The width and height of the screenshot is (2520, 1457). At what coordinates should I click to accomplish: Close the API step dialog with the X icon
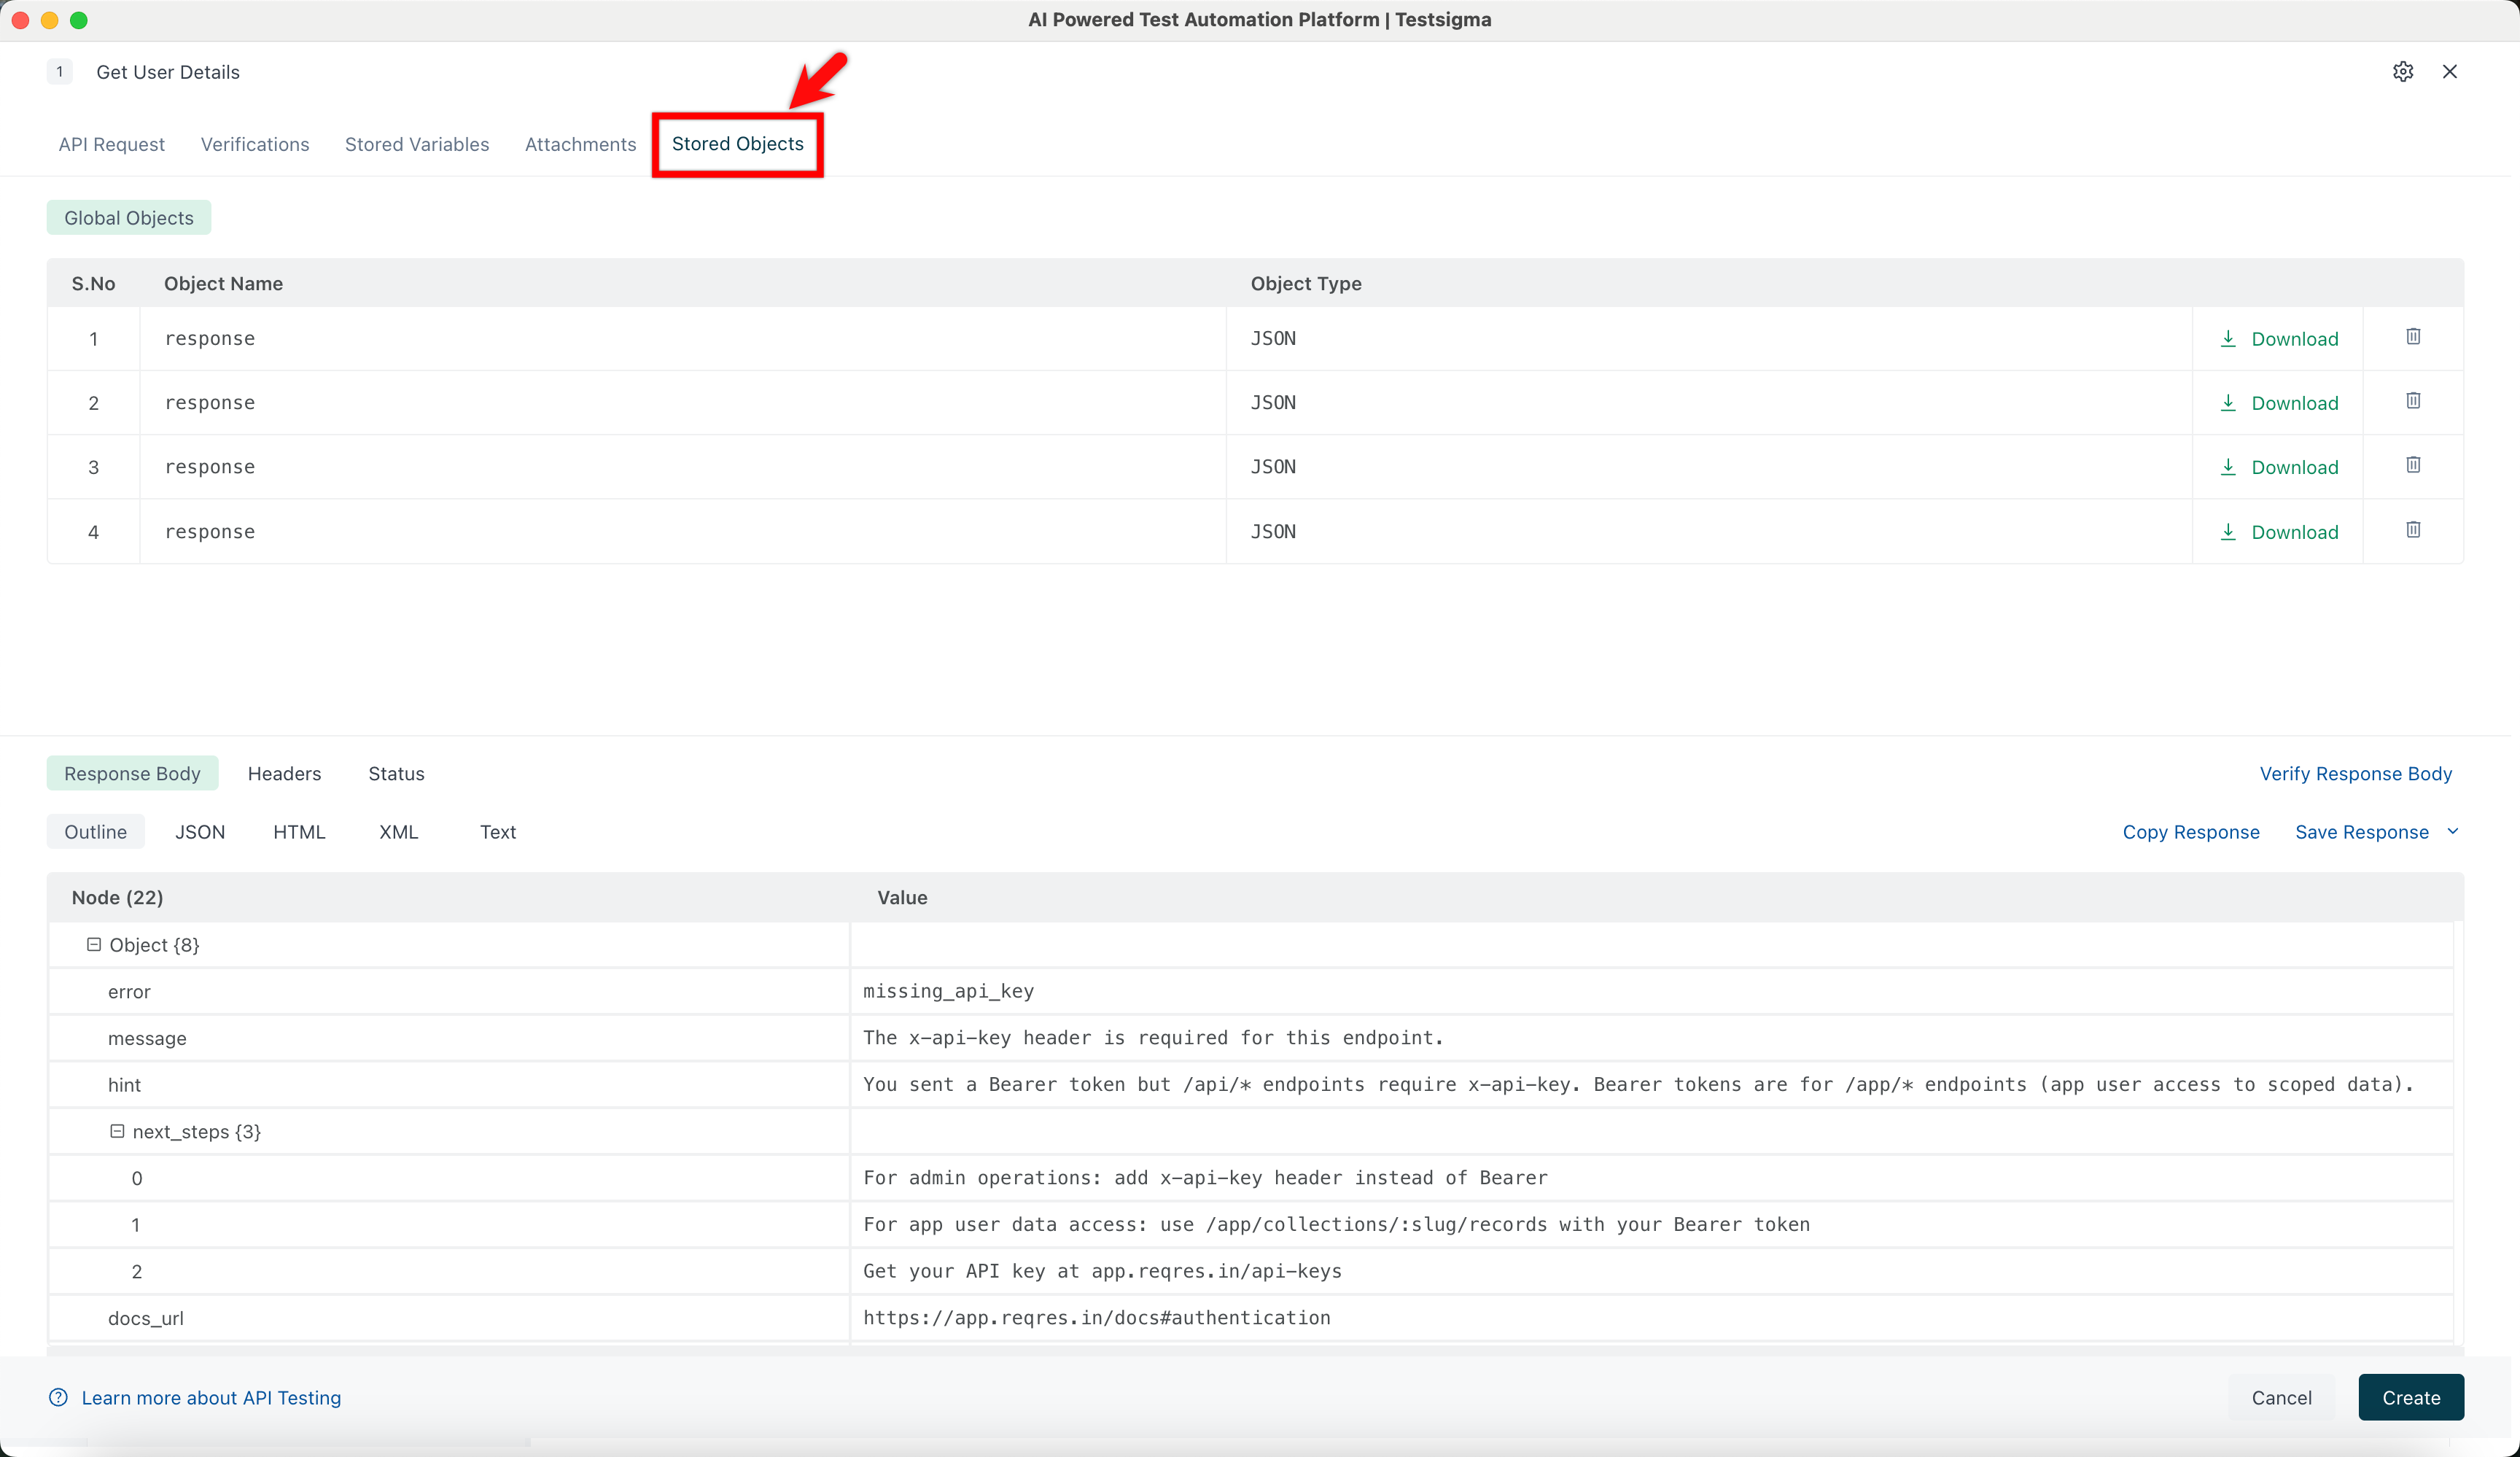2450,72
